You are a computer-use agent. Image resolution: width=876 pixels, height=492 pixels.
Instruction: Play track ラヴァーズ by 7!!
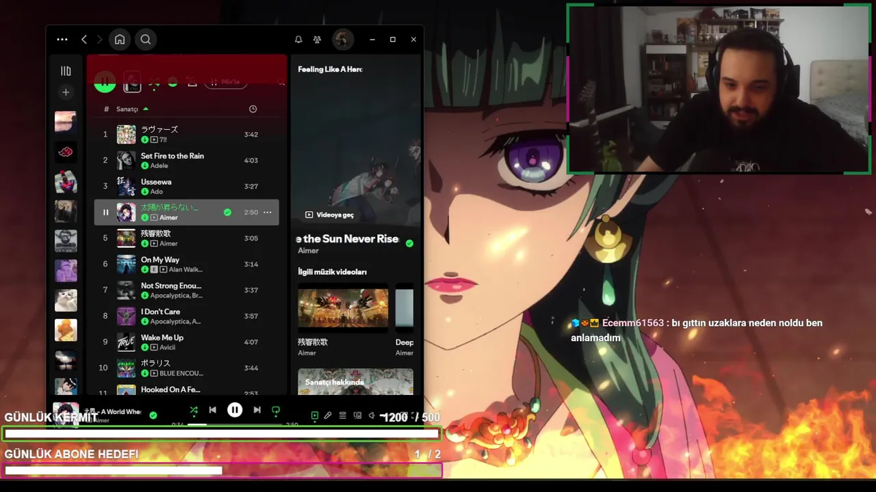tap(186, 135)
